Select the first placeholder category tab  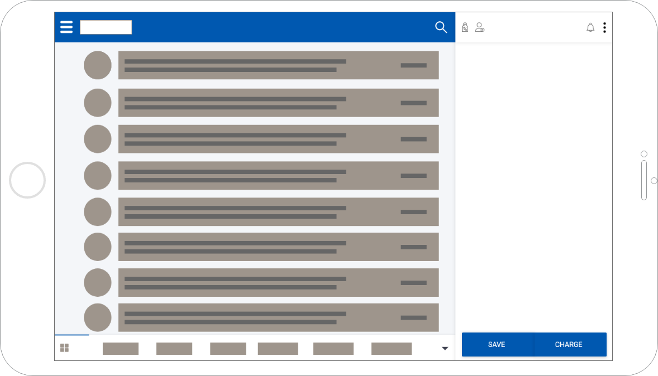point(121,349)
